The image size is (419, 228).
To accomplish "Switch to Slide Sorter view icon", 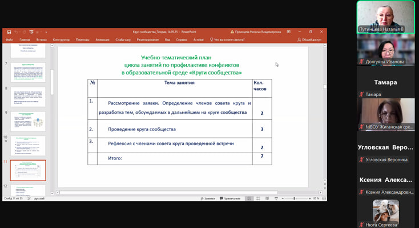I will (x=258, y=198).
